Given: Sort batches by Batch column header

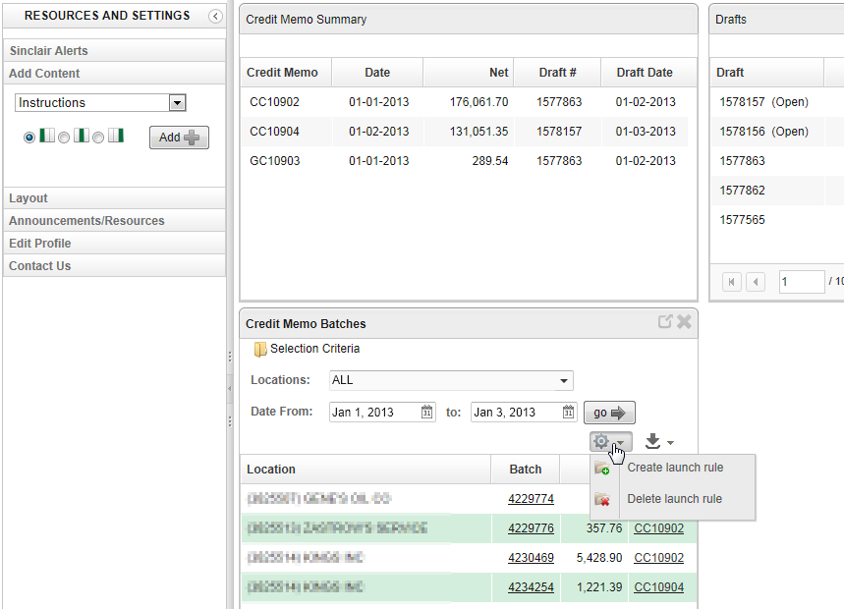Looking at the screenshot, I should coord(526,470).
